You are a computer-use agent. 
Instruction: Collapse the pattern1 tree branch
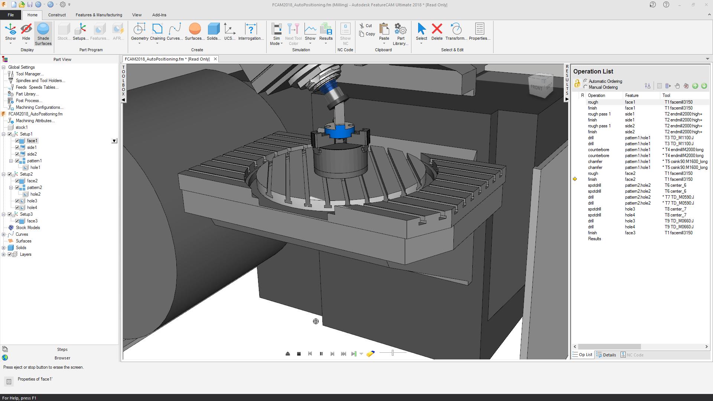click(x=12, y=161)
